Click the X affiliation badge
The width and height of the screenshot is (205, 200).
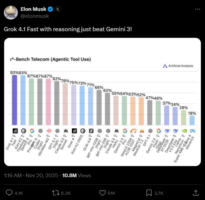click(x=58, y=9)
